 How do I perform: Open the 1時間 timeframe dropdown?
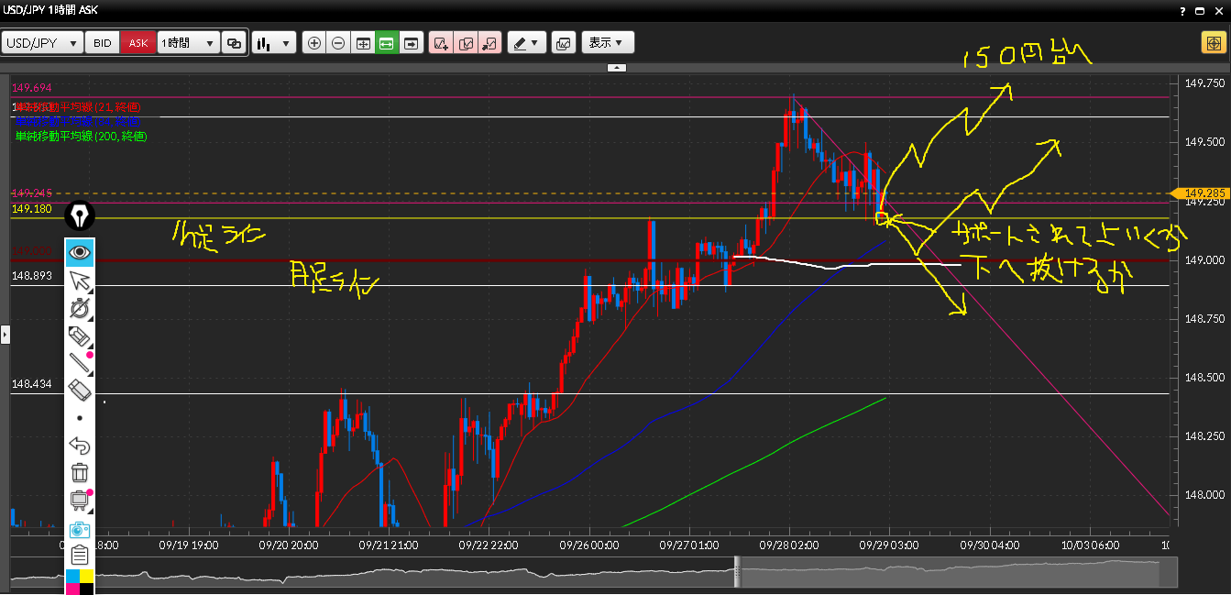pyautogui.click(x=188, y=43)
